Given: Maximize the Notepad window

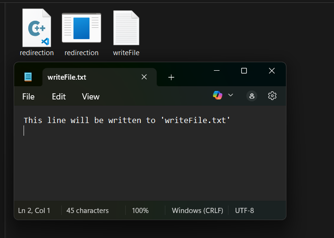Looking at the screenshot, I should tap(244, 71).
